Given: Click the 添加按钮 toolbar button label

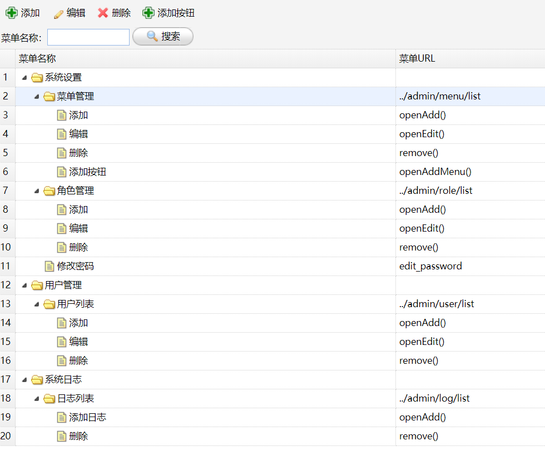Looking at the screenshot, I should (176, 13).
